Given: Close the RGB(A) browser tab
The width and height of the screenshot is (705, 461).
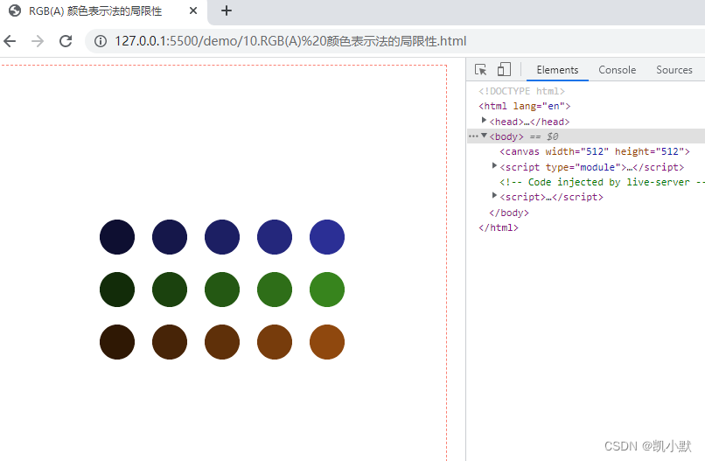Looking at the screenshot, I should pyautogui.click(x=193, y=10).
